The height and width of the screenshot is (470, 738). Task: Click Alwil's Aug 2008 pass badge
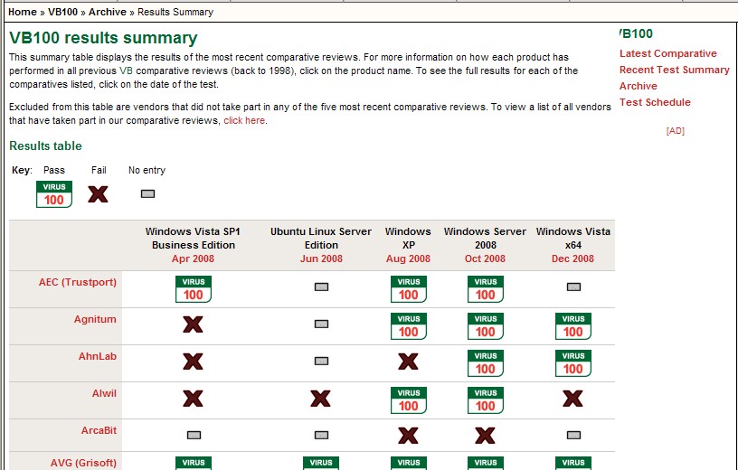[x=409, y=400]
